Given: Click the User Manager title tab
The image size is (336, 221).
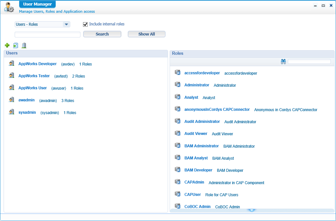Looking at the screenshot, I should coord(37,4).
